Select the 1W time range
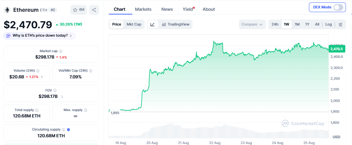Viewport: 352px width, 145px height. tap(286, 24)
